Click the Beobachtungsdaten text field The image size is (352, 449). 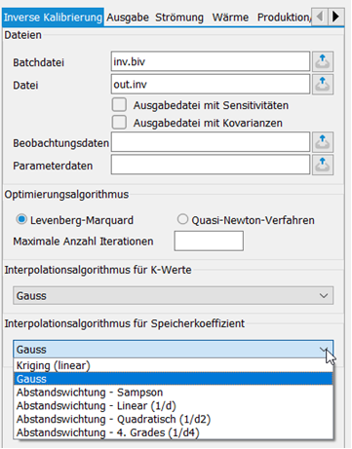(x=211, y=142)
